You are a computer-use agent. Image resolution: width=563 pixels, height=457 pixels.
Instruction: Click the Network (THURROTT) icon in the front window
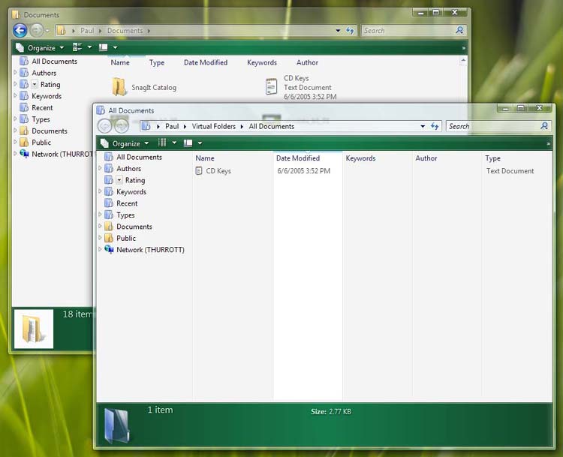[x=110, y=250]
